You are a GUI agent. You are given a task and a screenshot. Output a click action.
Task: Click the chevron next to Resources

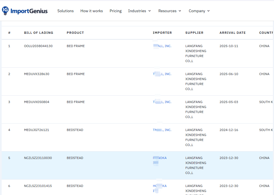[x=180, y=11]
